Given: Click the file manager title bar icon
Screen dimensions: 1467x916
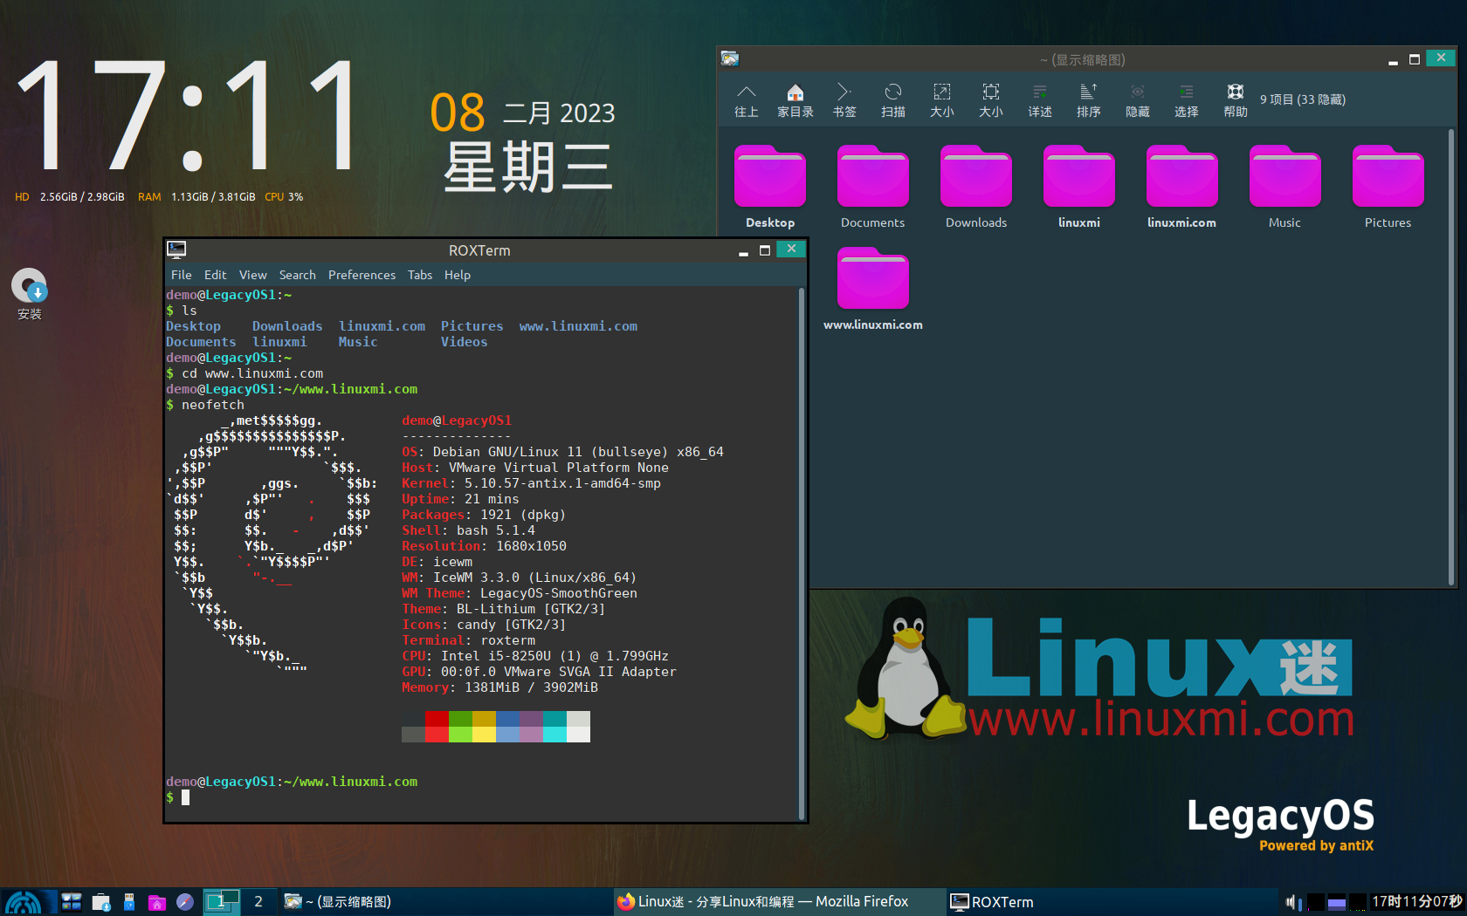Looking at the screenshot, I should click(x=730, y=58).
